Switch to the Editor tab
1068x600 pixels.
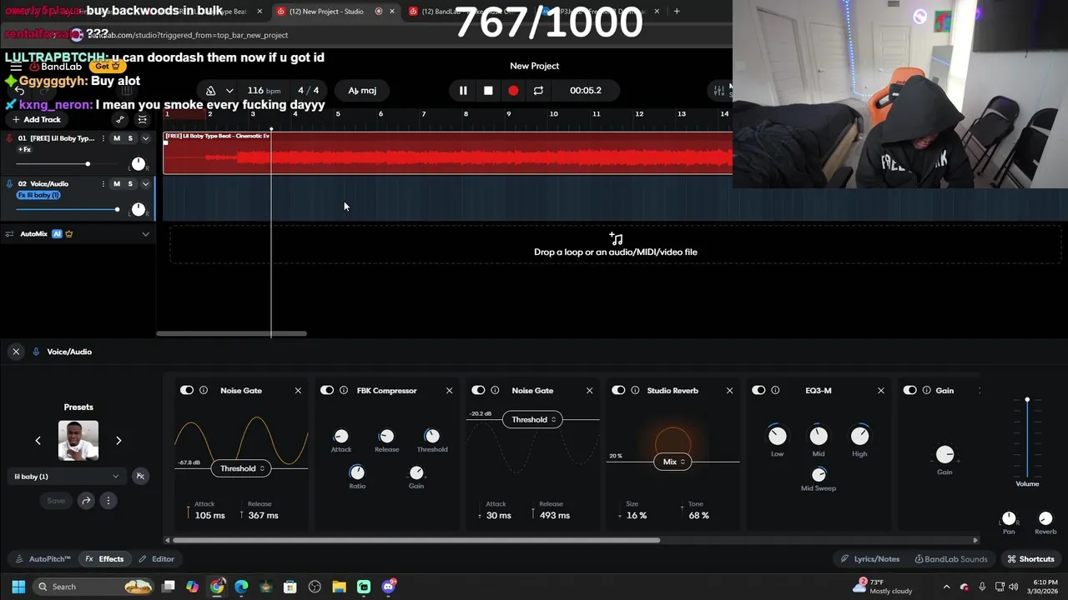[156, 559]
